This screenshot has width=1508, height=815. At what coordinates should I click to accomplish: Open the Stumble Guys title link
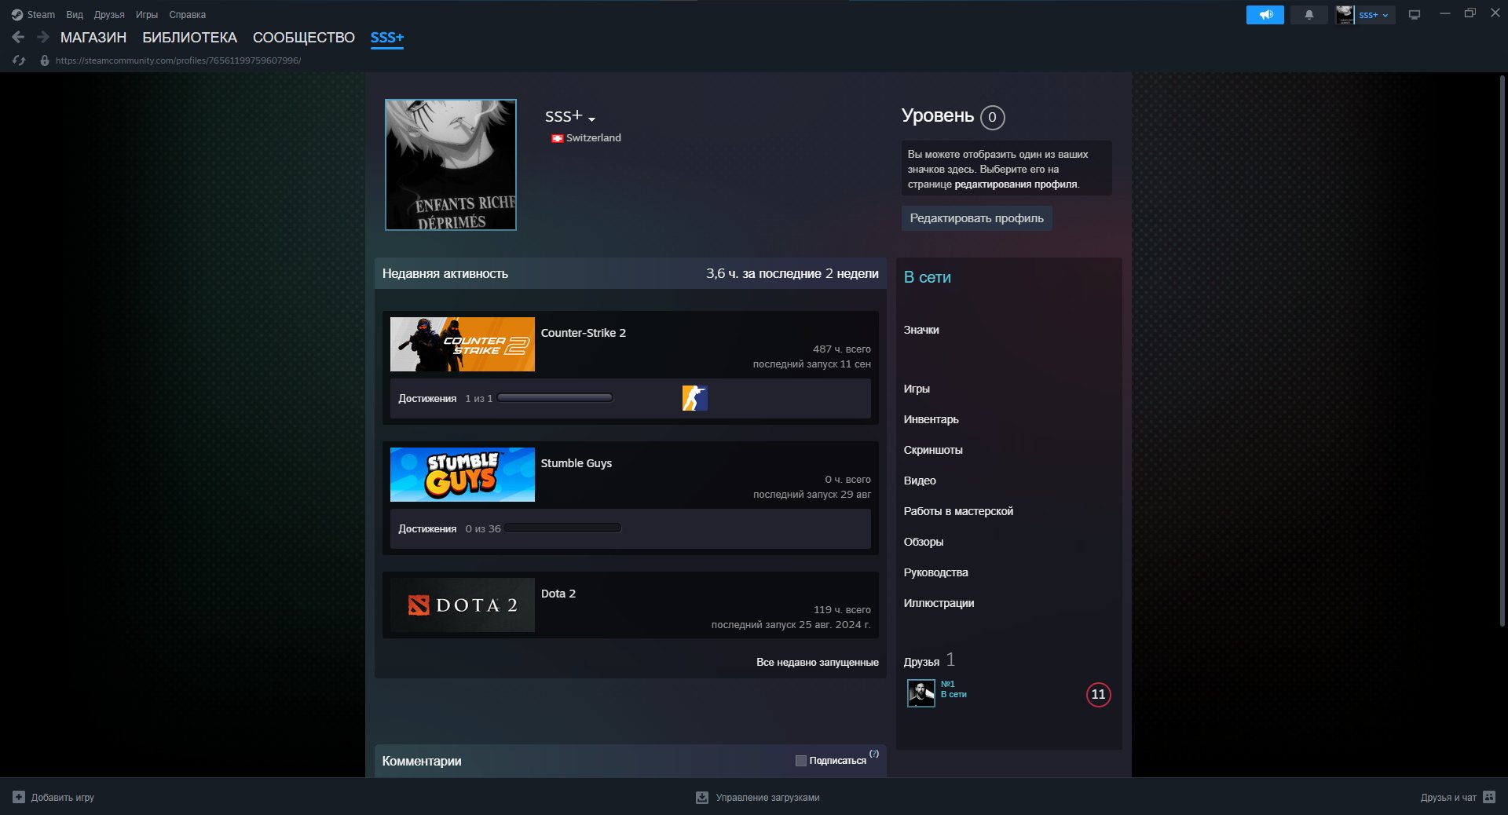point(576,463)
